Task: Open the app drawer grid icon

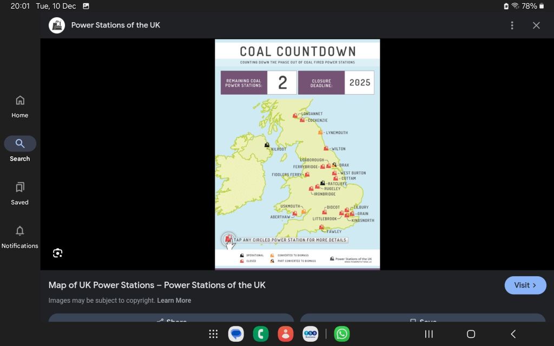Action: (x=213, y=334)
